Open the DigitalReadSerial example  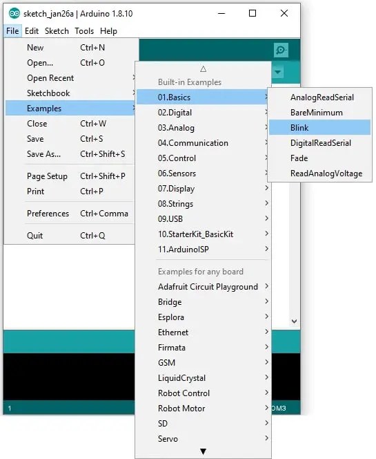pos(320,143)
